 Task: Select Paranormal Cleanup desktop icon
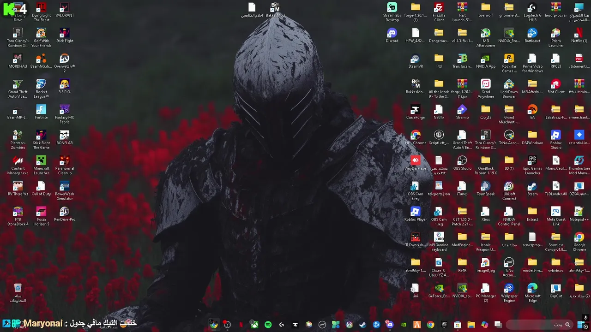[x=65, y=165]
